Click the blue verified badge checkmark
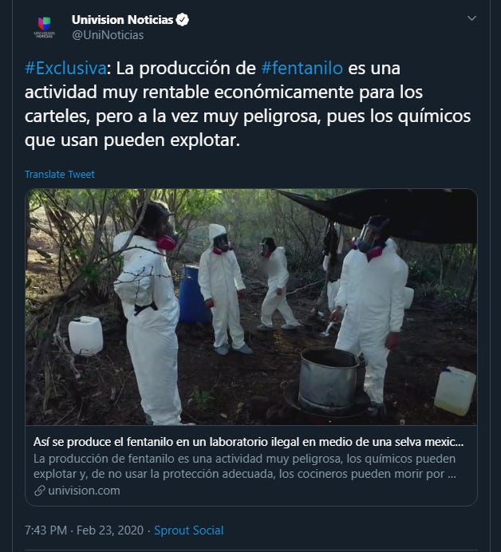 click(183, 20)
